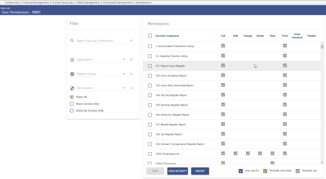Toggle the select-all Security Component checkbox
The image size is (326, 179).
click(150, 36)
